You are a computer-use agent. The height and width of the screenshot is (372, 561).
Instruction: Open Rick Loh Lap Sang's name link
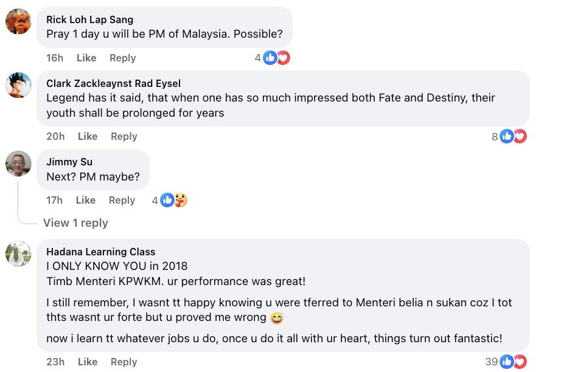pos(89,19)
